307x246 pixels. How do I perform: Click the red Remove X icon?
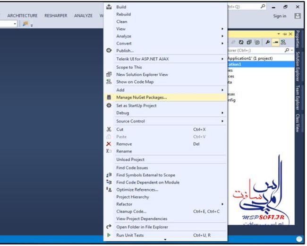click(x=109, y=144)
